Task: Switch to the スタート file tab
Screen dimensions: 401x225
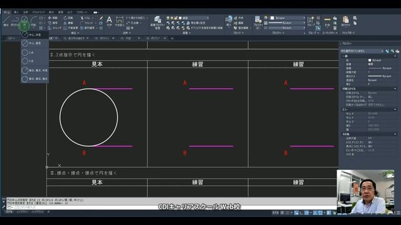Action: click(11, 38)
